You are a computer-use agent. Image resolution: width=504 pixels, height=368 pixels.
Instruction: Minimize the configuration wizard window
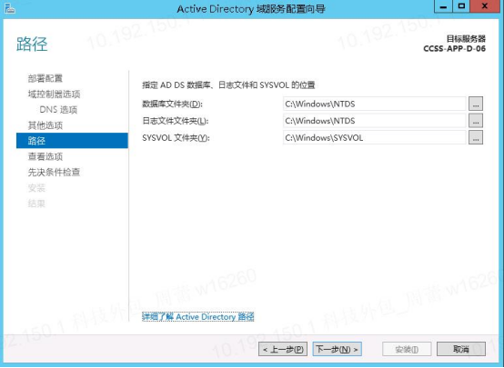coord(443,6)
